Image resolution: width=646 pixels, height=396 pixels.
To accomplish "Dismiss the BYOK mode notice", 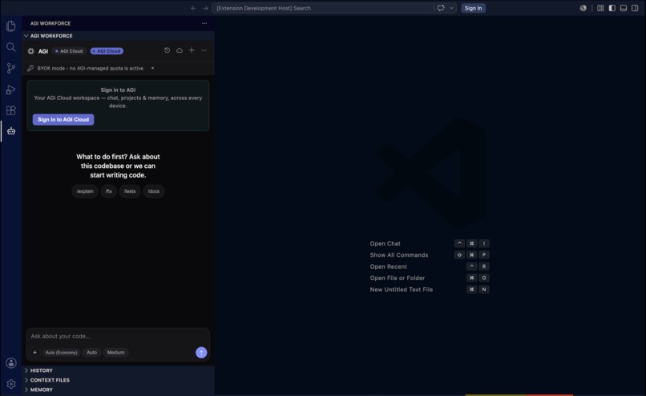I will 152,68.
